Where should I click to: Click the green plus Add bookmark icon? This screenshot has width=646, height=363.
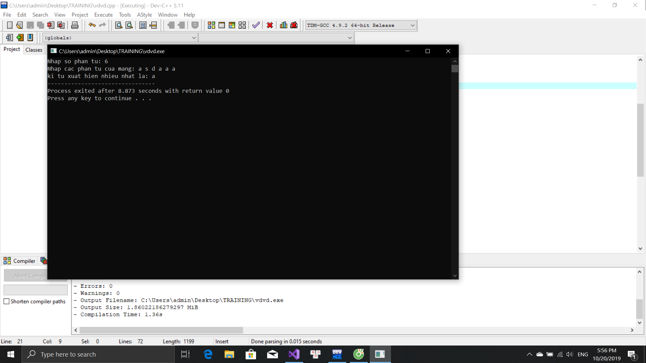point(20,38)
